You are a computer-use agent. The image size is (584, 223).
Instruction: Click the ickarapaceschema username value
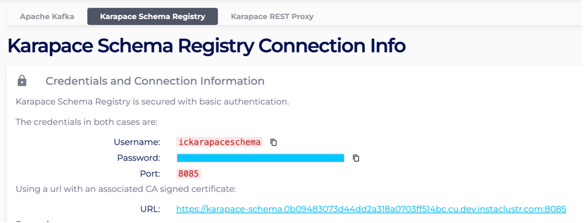pyautogui.click(x=219, y=142)
